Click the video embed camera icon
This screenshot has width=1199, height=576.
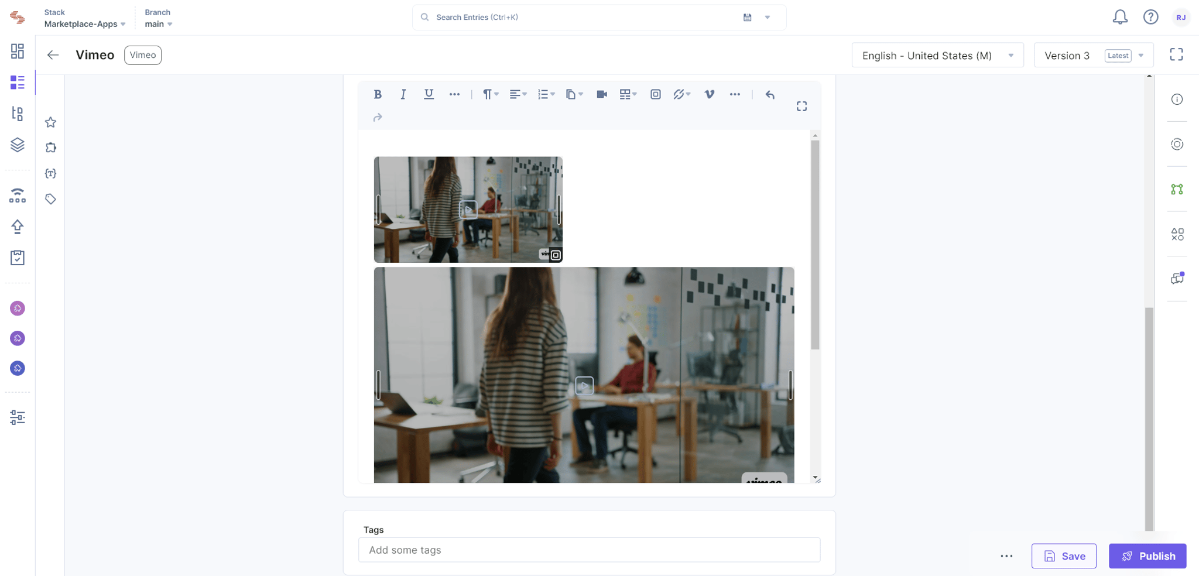[x=601, y=94]
